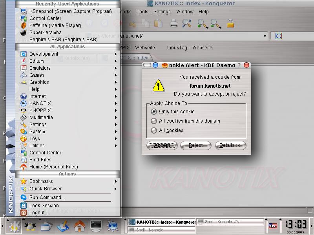Launch KSnapshot screen capture program
Viewport: 314px width, 235px height.
click(x=68, y=11)
